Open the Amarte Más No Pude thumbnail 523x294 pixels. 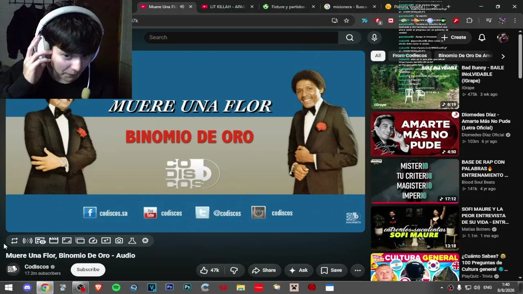pos(415,134)
